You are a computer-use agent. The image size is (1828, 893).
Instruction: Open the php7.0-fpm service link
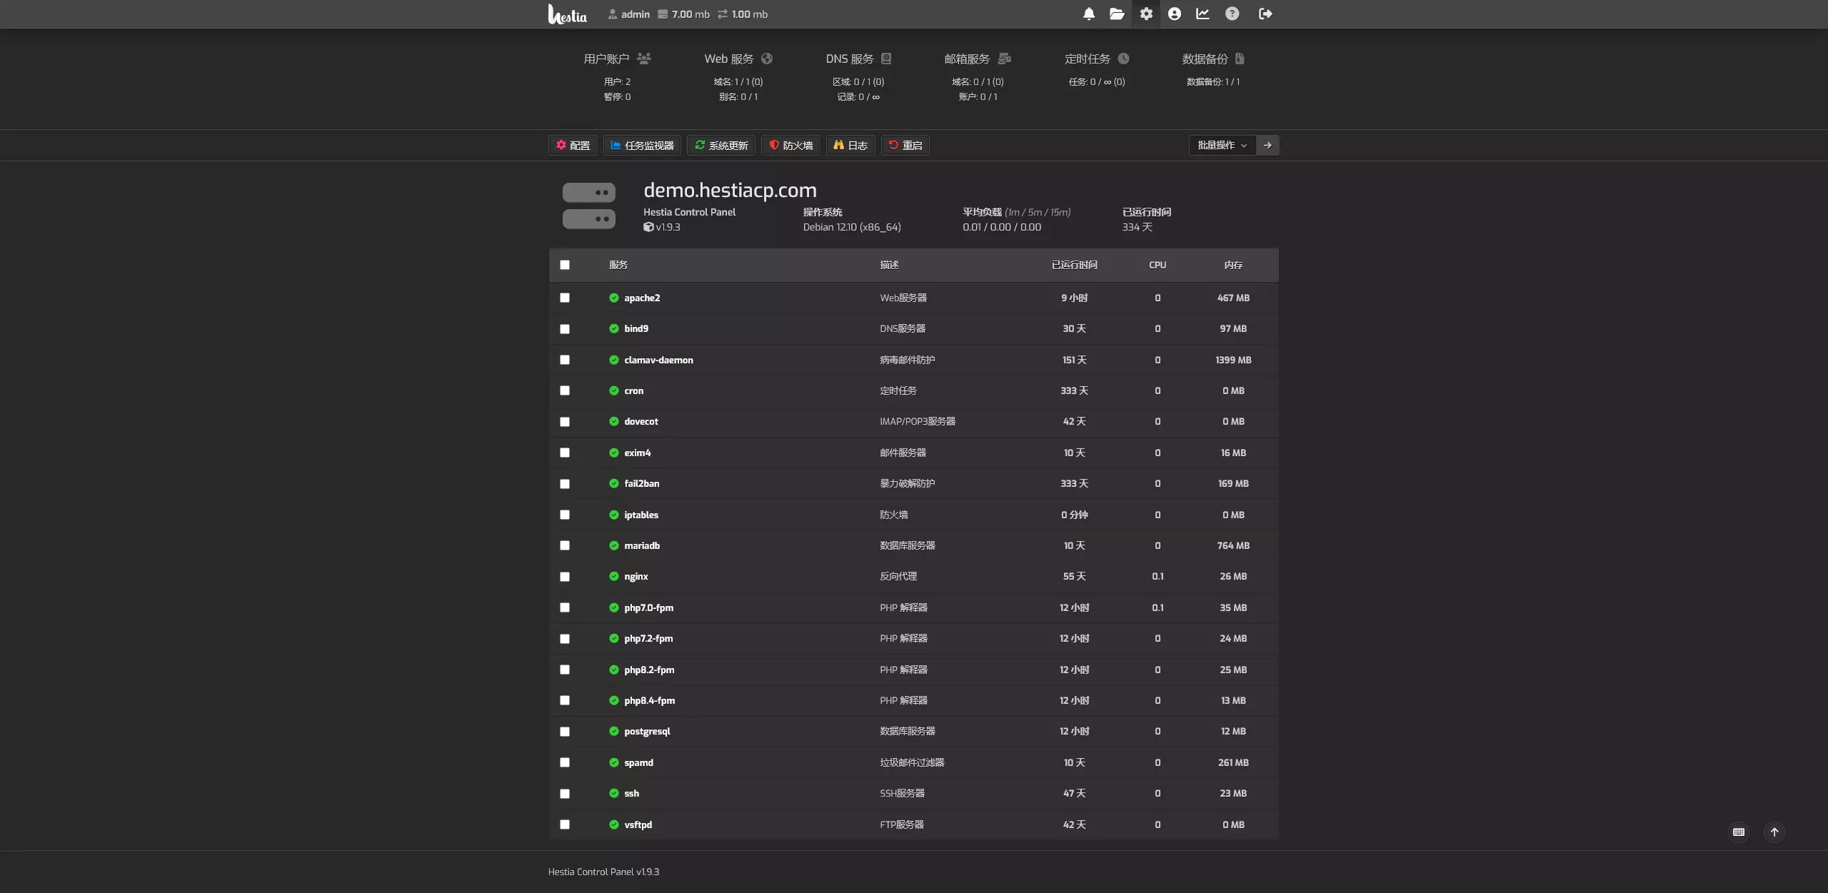(x=648, y=607)
